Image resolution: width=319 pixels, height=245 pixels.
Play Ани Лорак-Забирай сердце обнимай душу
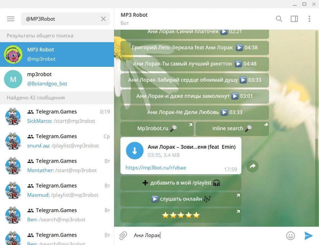tap(195, 80)
